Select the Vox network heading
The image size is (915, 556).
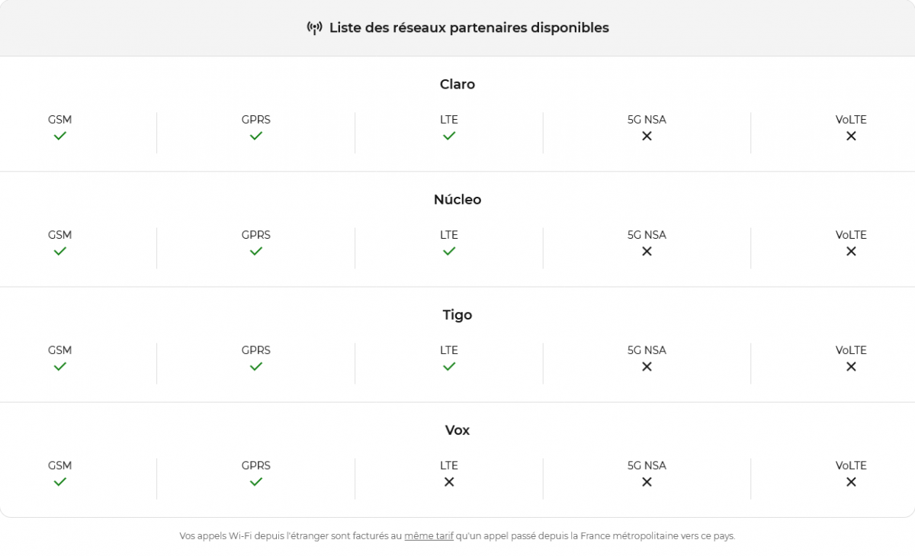click(457, 430)
